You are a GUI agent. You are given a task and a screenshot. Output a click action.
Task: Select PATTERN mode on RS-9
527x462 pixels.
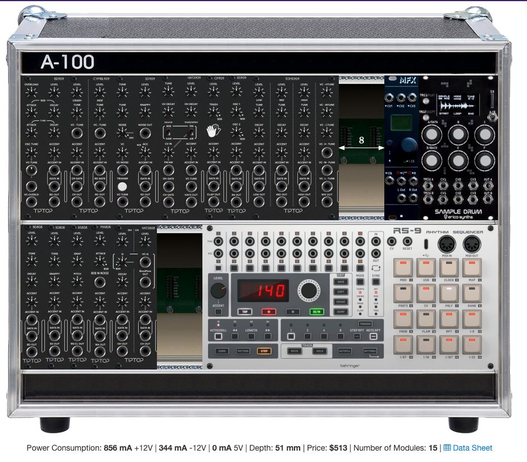point(243,351)
